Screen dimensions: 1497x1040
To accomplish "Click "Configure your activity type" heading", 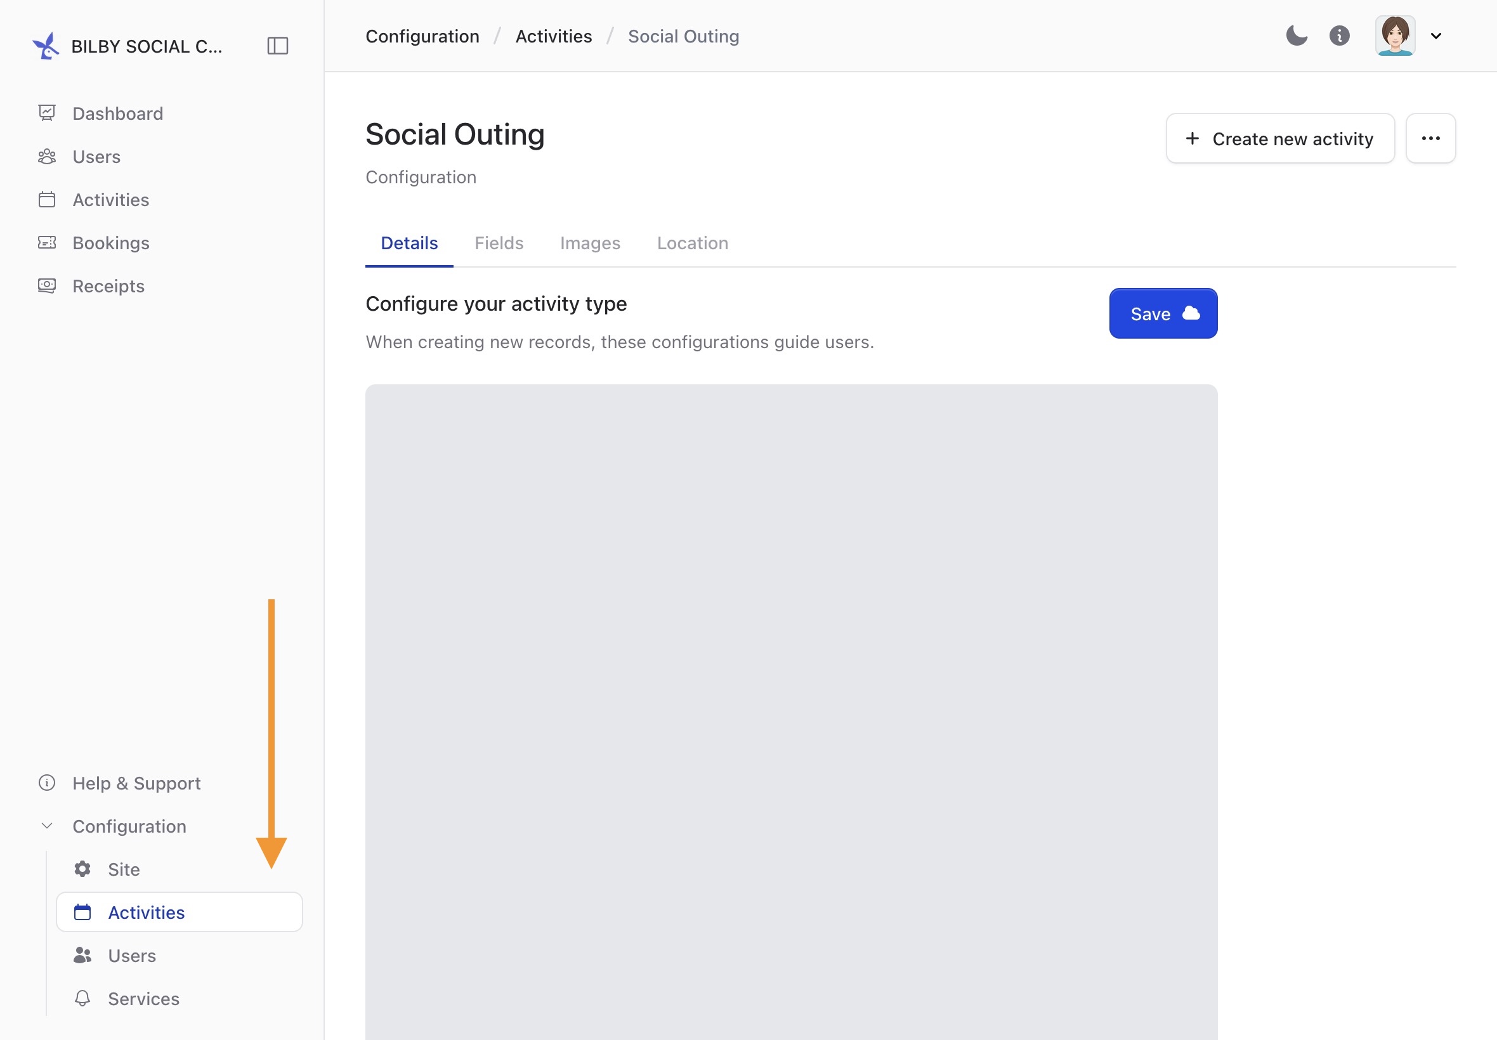I will pos(496,304).
